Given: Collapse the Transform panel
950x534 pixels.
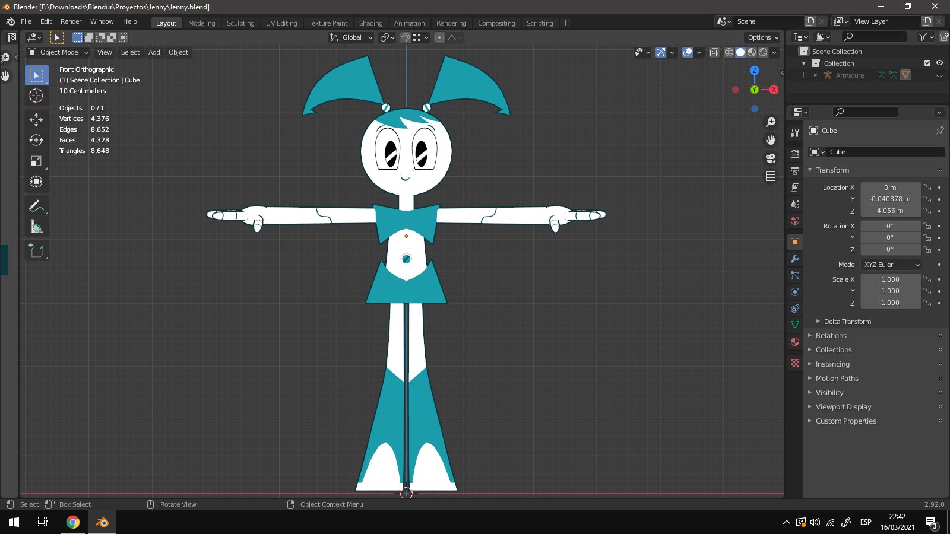Looking at the screenshot, I should click(810, 170).
